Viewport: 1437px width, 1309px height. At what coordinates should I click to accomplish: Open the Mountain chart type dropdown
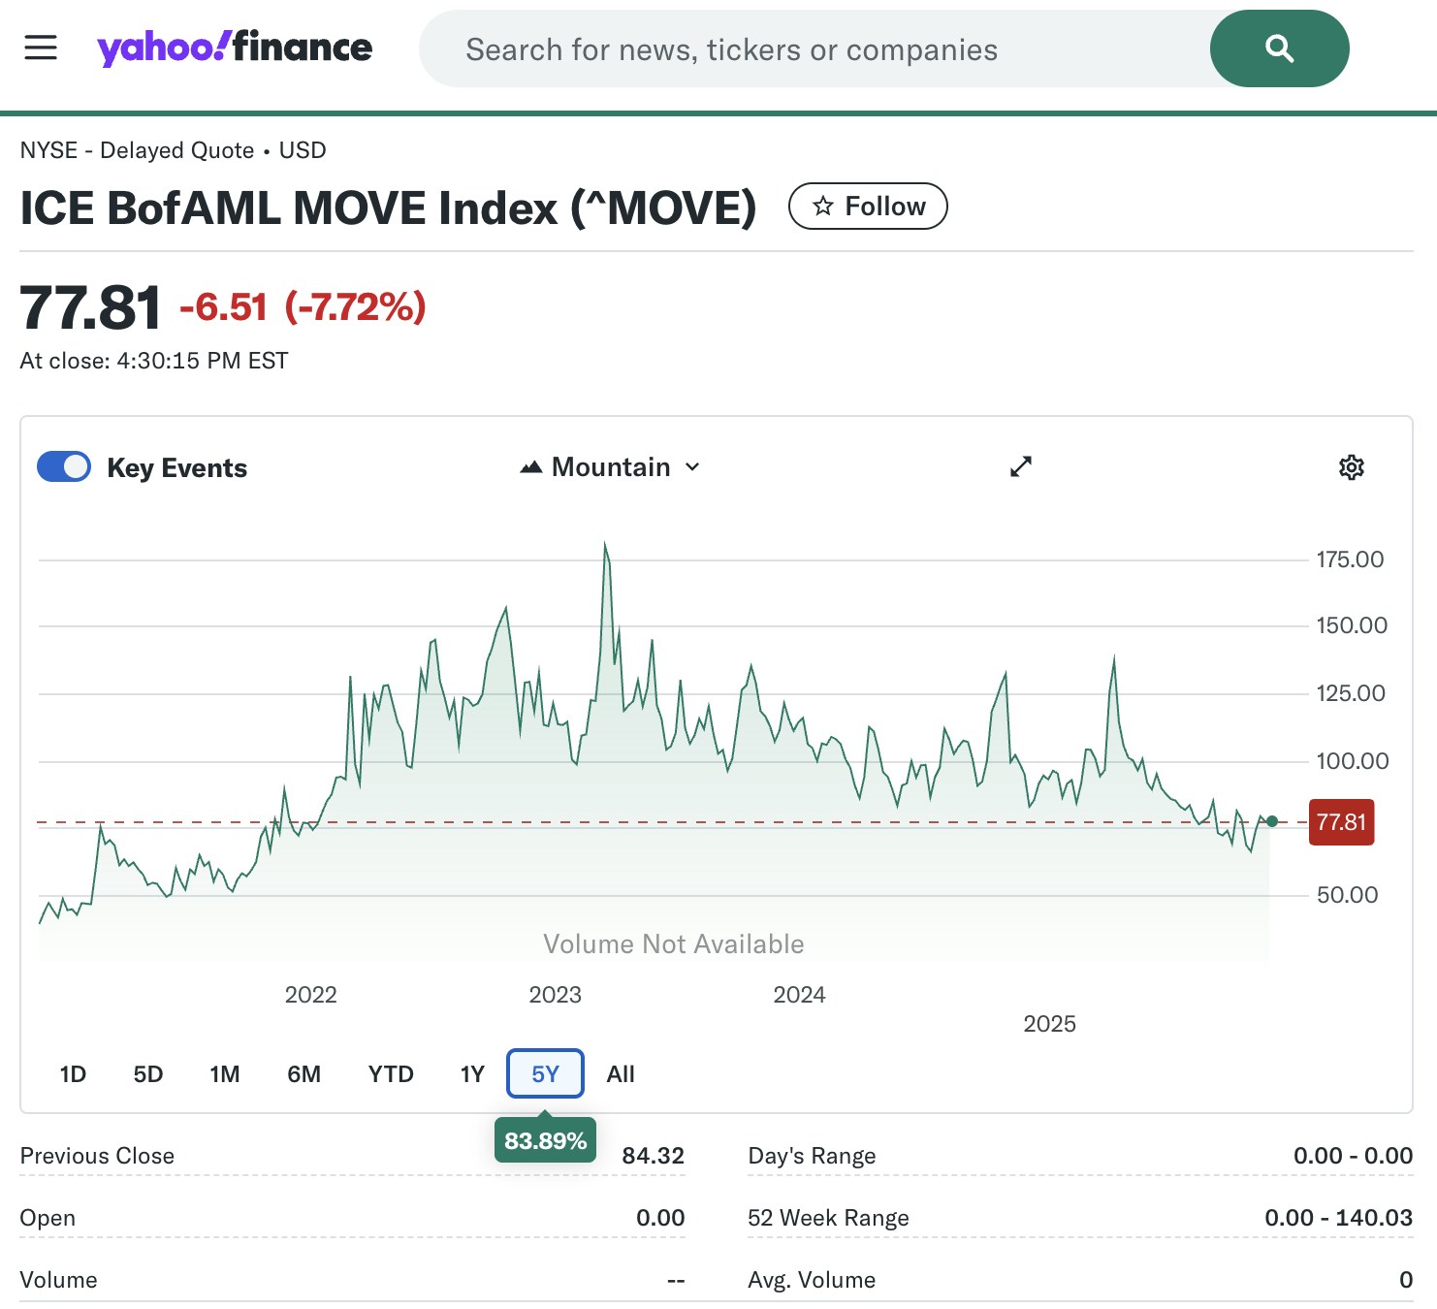pos(610,467)
